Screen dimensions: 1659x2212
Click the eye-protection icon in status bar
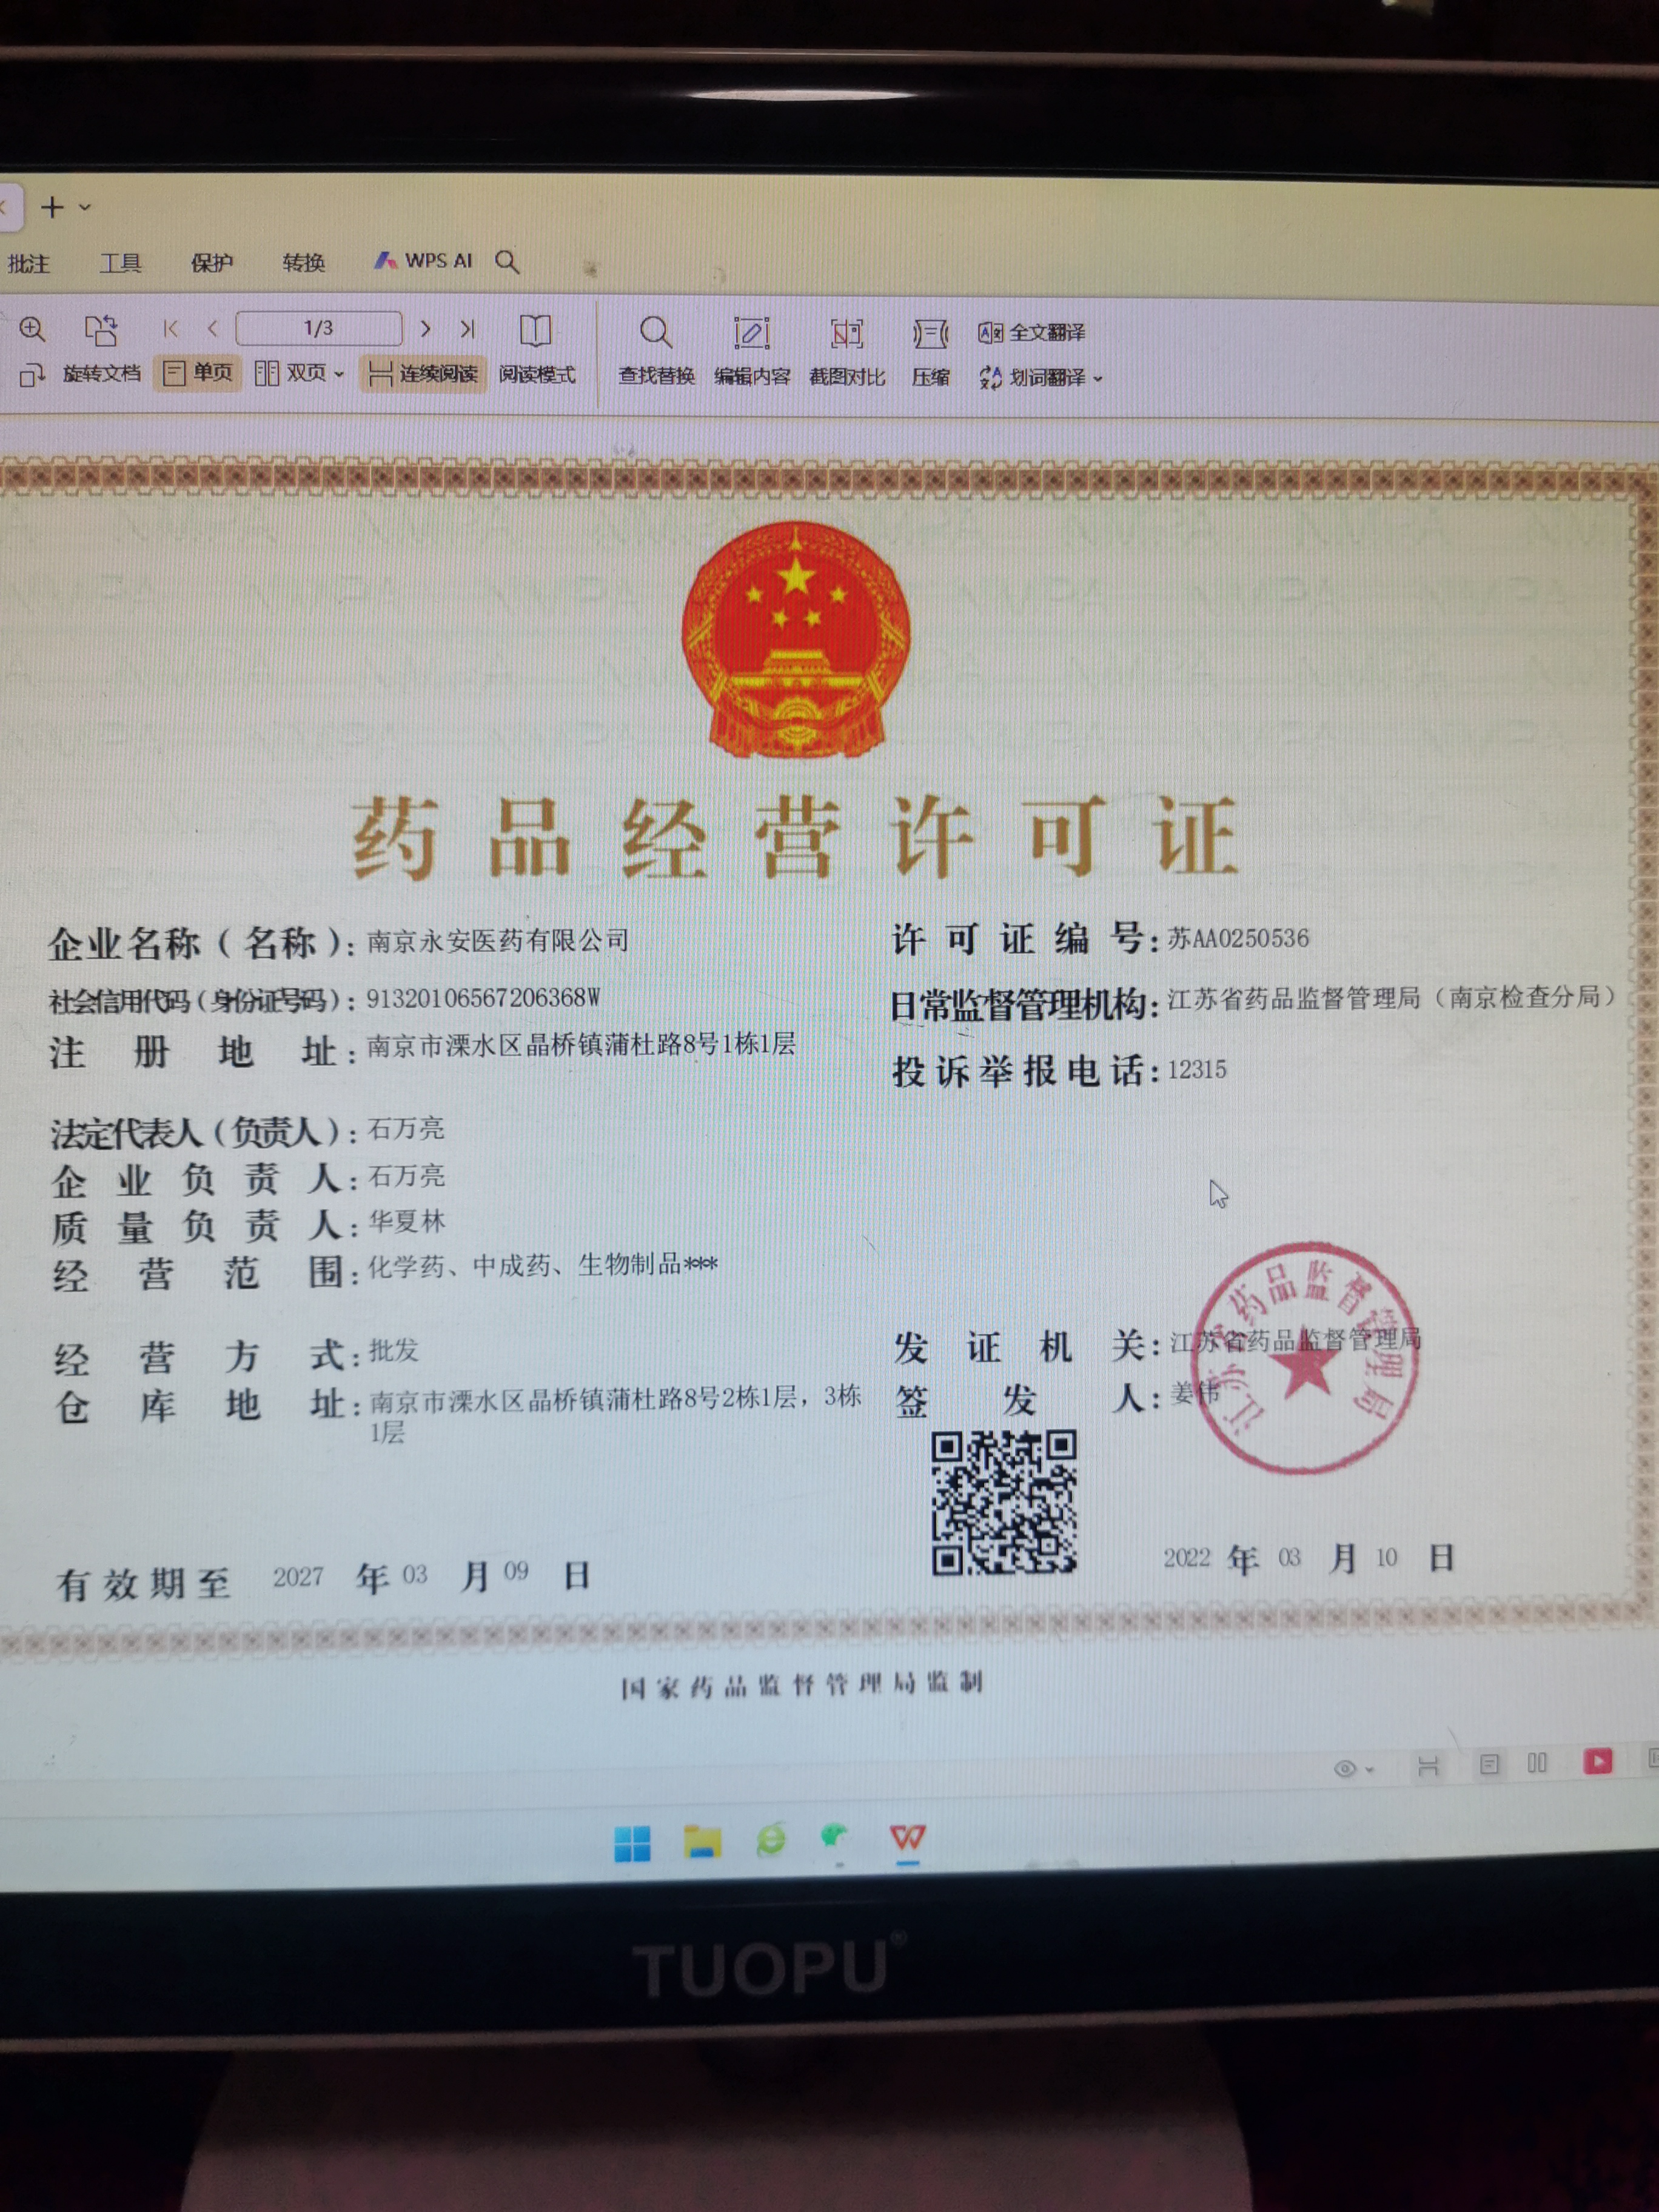pyautogui.click(x=1345, y=1769)
